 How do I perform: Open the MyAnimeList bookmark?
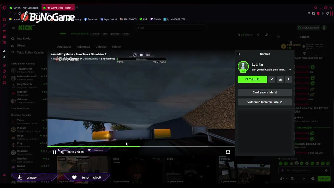109,19
